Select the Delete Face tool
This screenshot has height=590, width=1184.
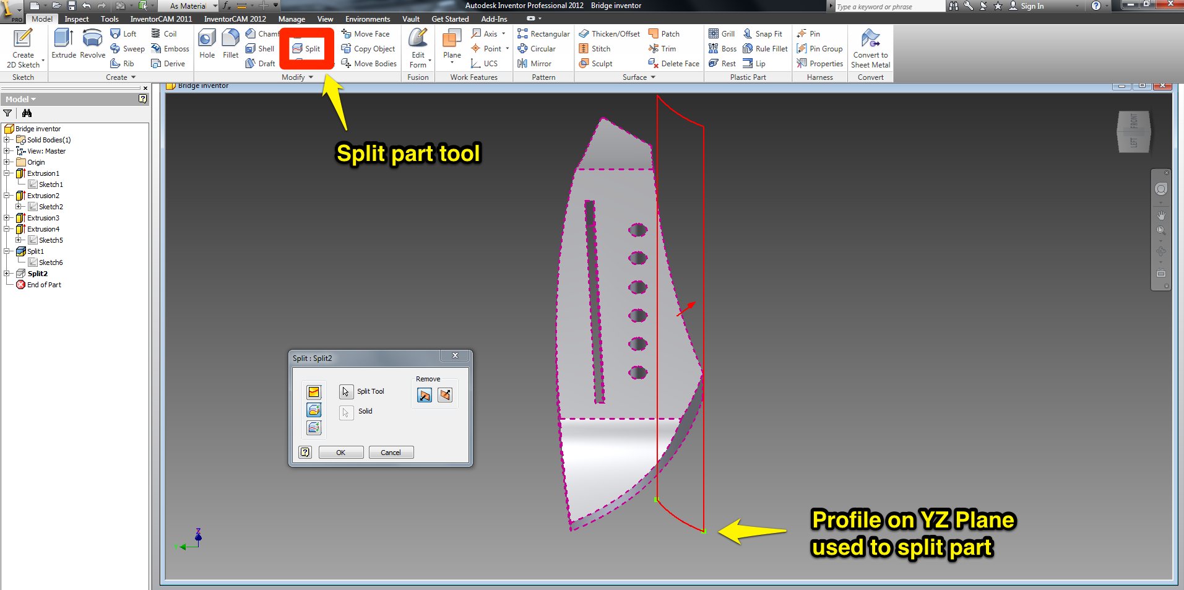[x=674, y=63]
